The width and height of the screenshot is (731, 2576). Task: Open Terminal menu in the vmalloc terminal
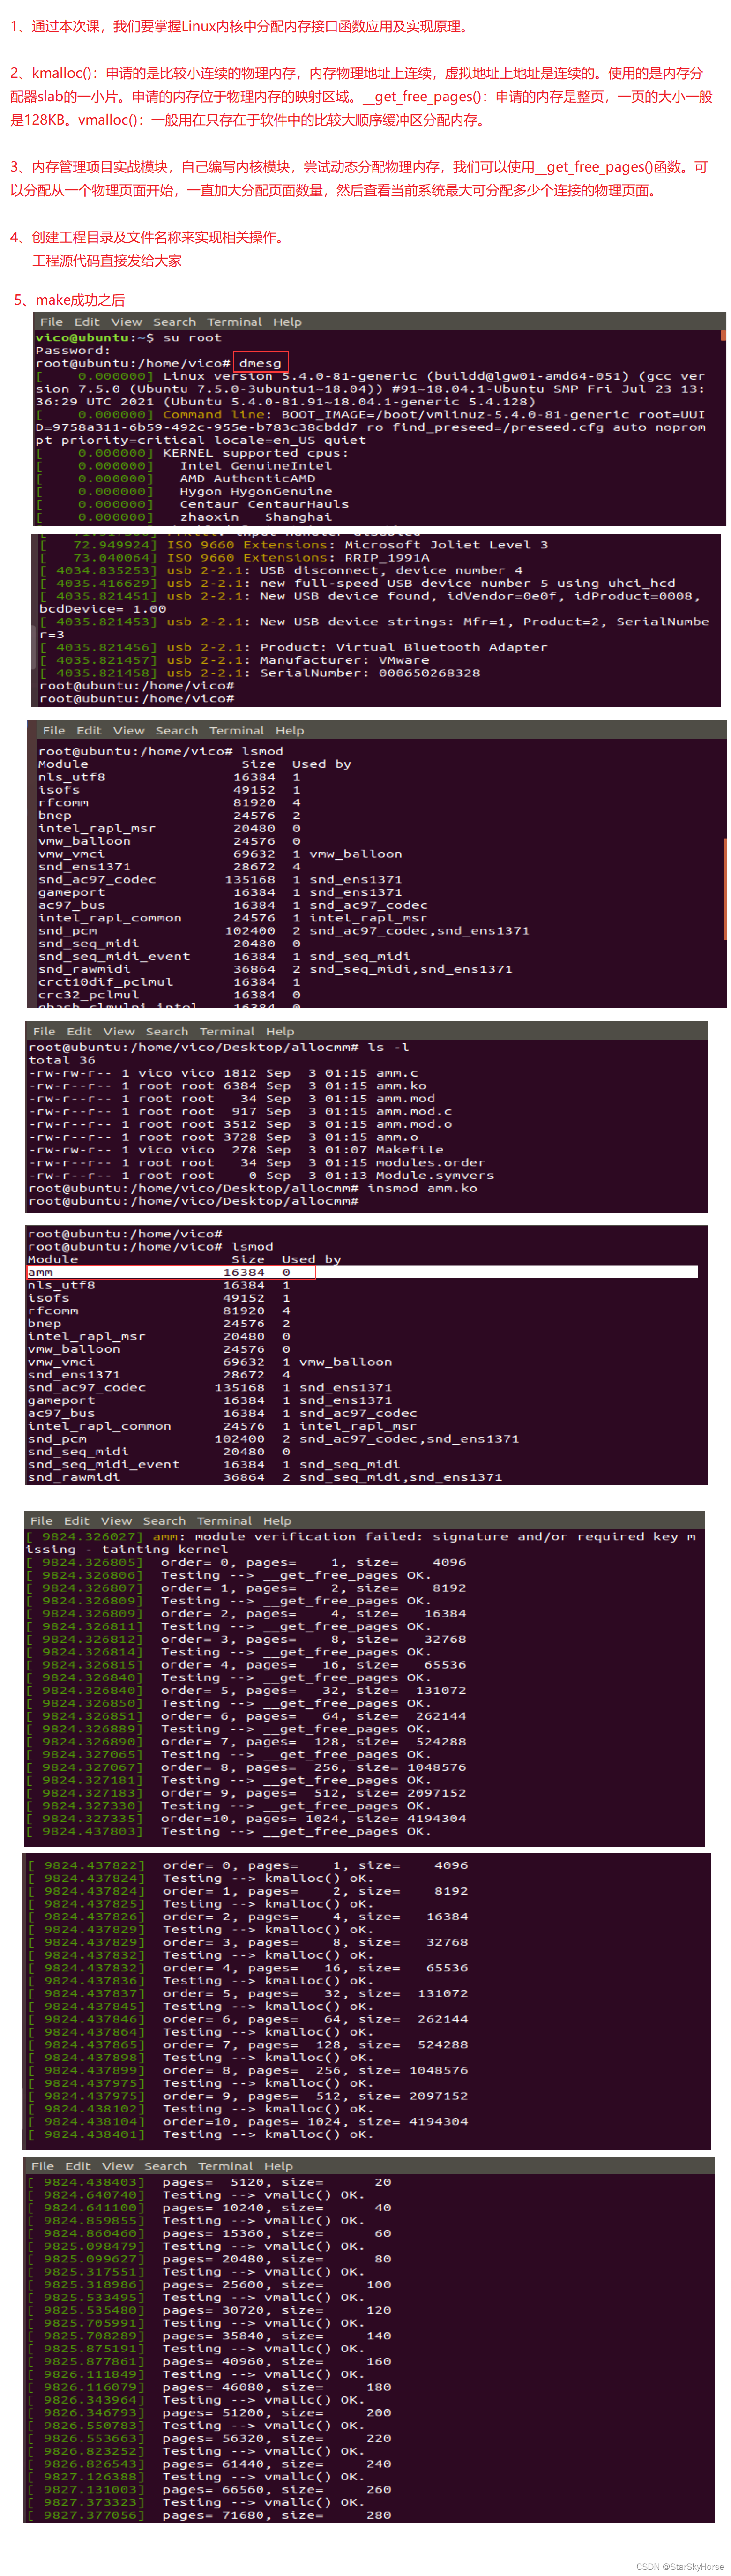226,2166
